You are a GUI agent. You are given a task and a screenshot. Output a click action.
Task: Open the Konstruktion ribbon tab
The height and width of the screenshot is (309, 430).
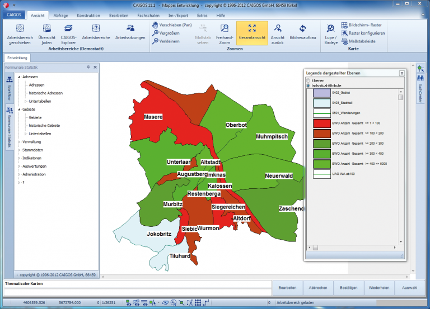point(89,16)
